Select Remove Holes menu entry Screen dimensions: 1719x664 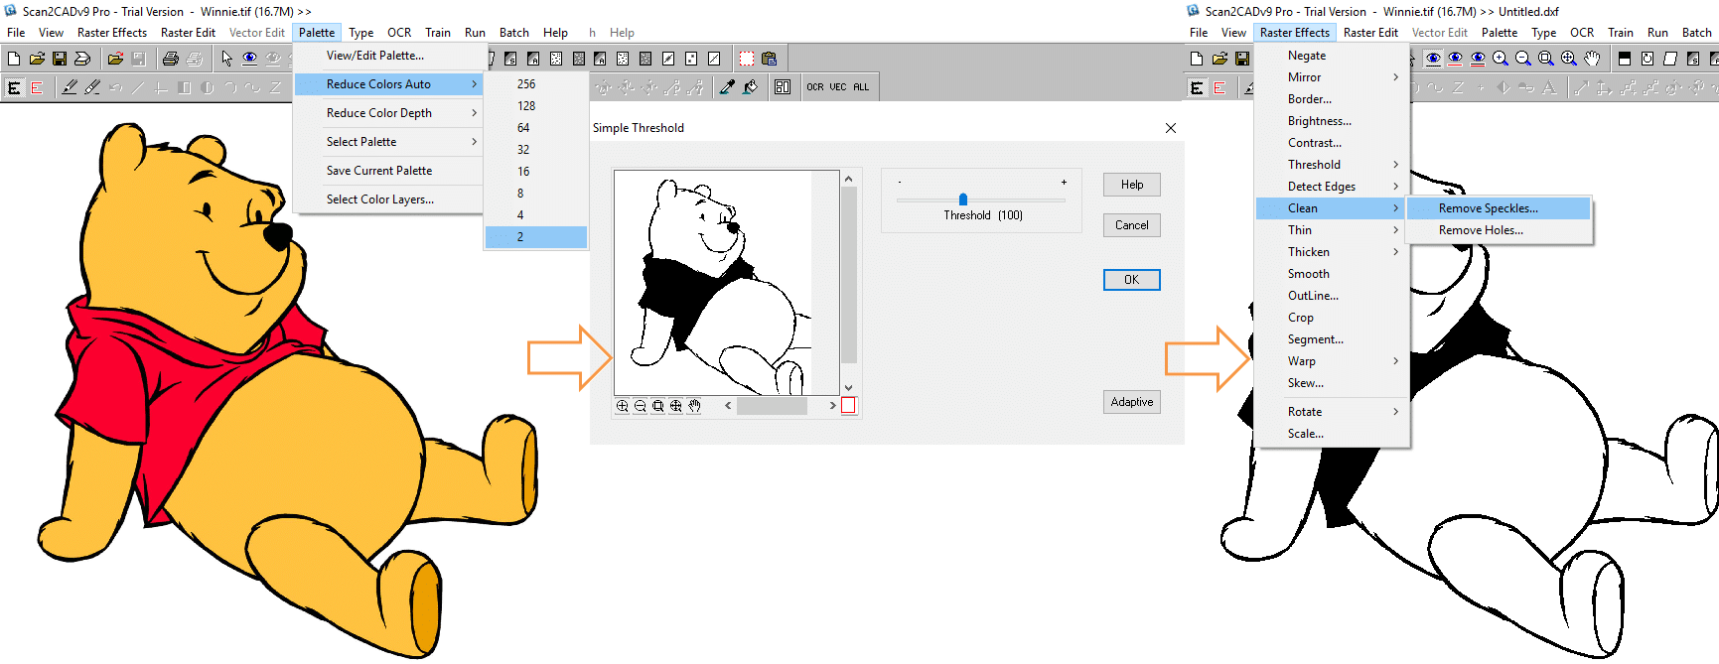point(1499,230)
